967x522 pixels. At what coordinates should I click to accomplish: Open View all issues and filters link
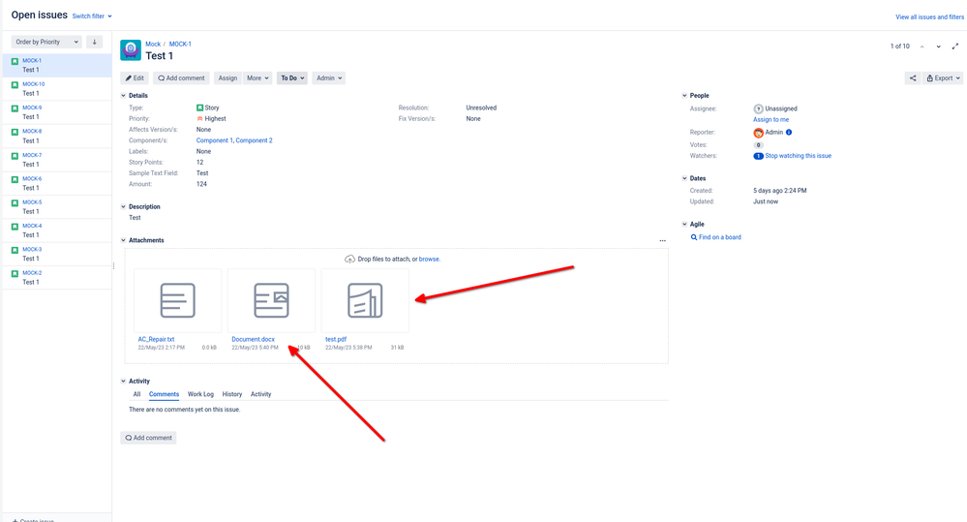[929, 17]
